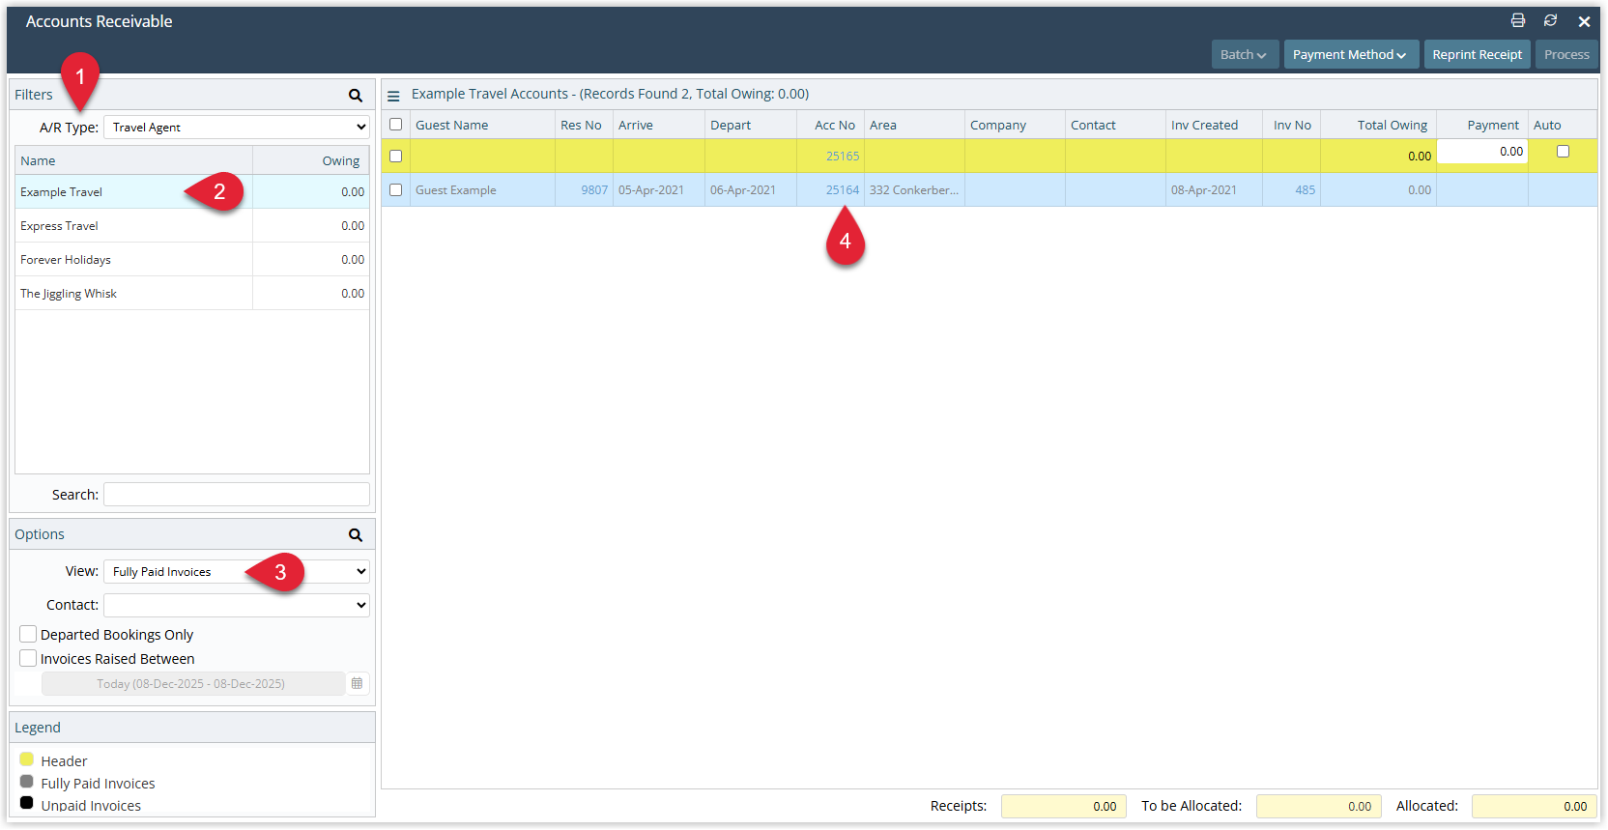This screenshot has height=830, width=1608.
Task: Click the yellow Header legend swatch
Action: [x=27, y=759]
